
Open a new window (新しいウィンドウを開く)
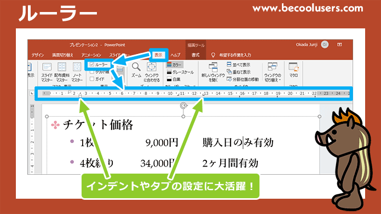tap(213, 72)
